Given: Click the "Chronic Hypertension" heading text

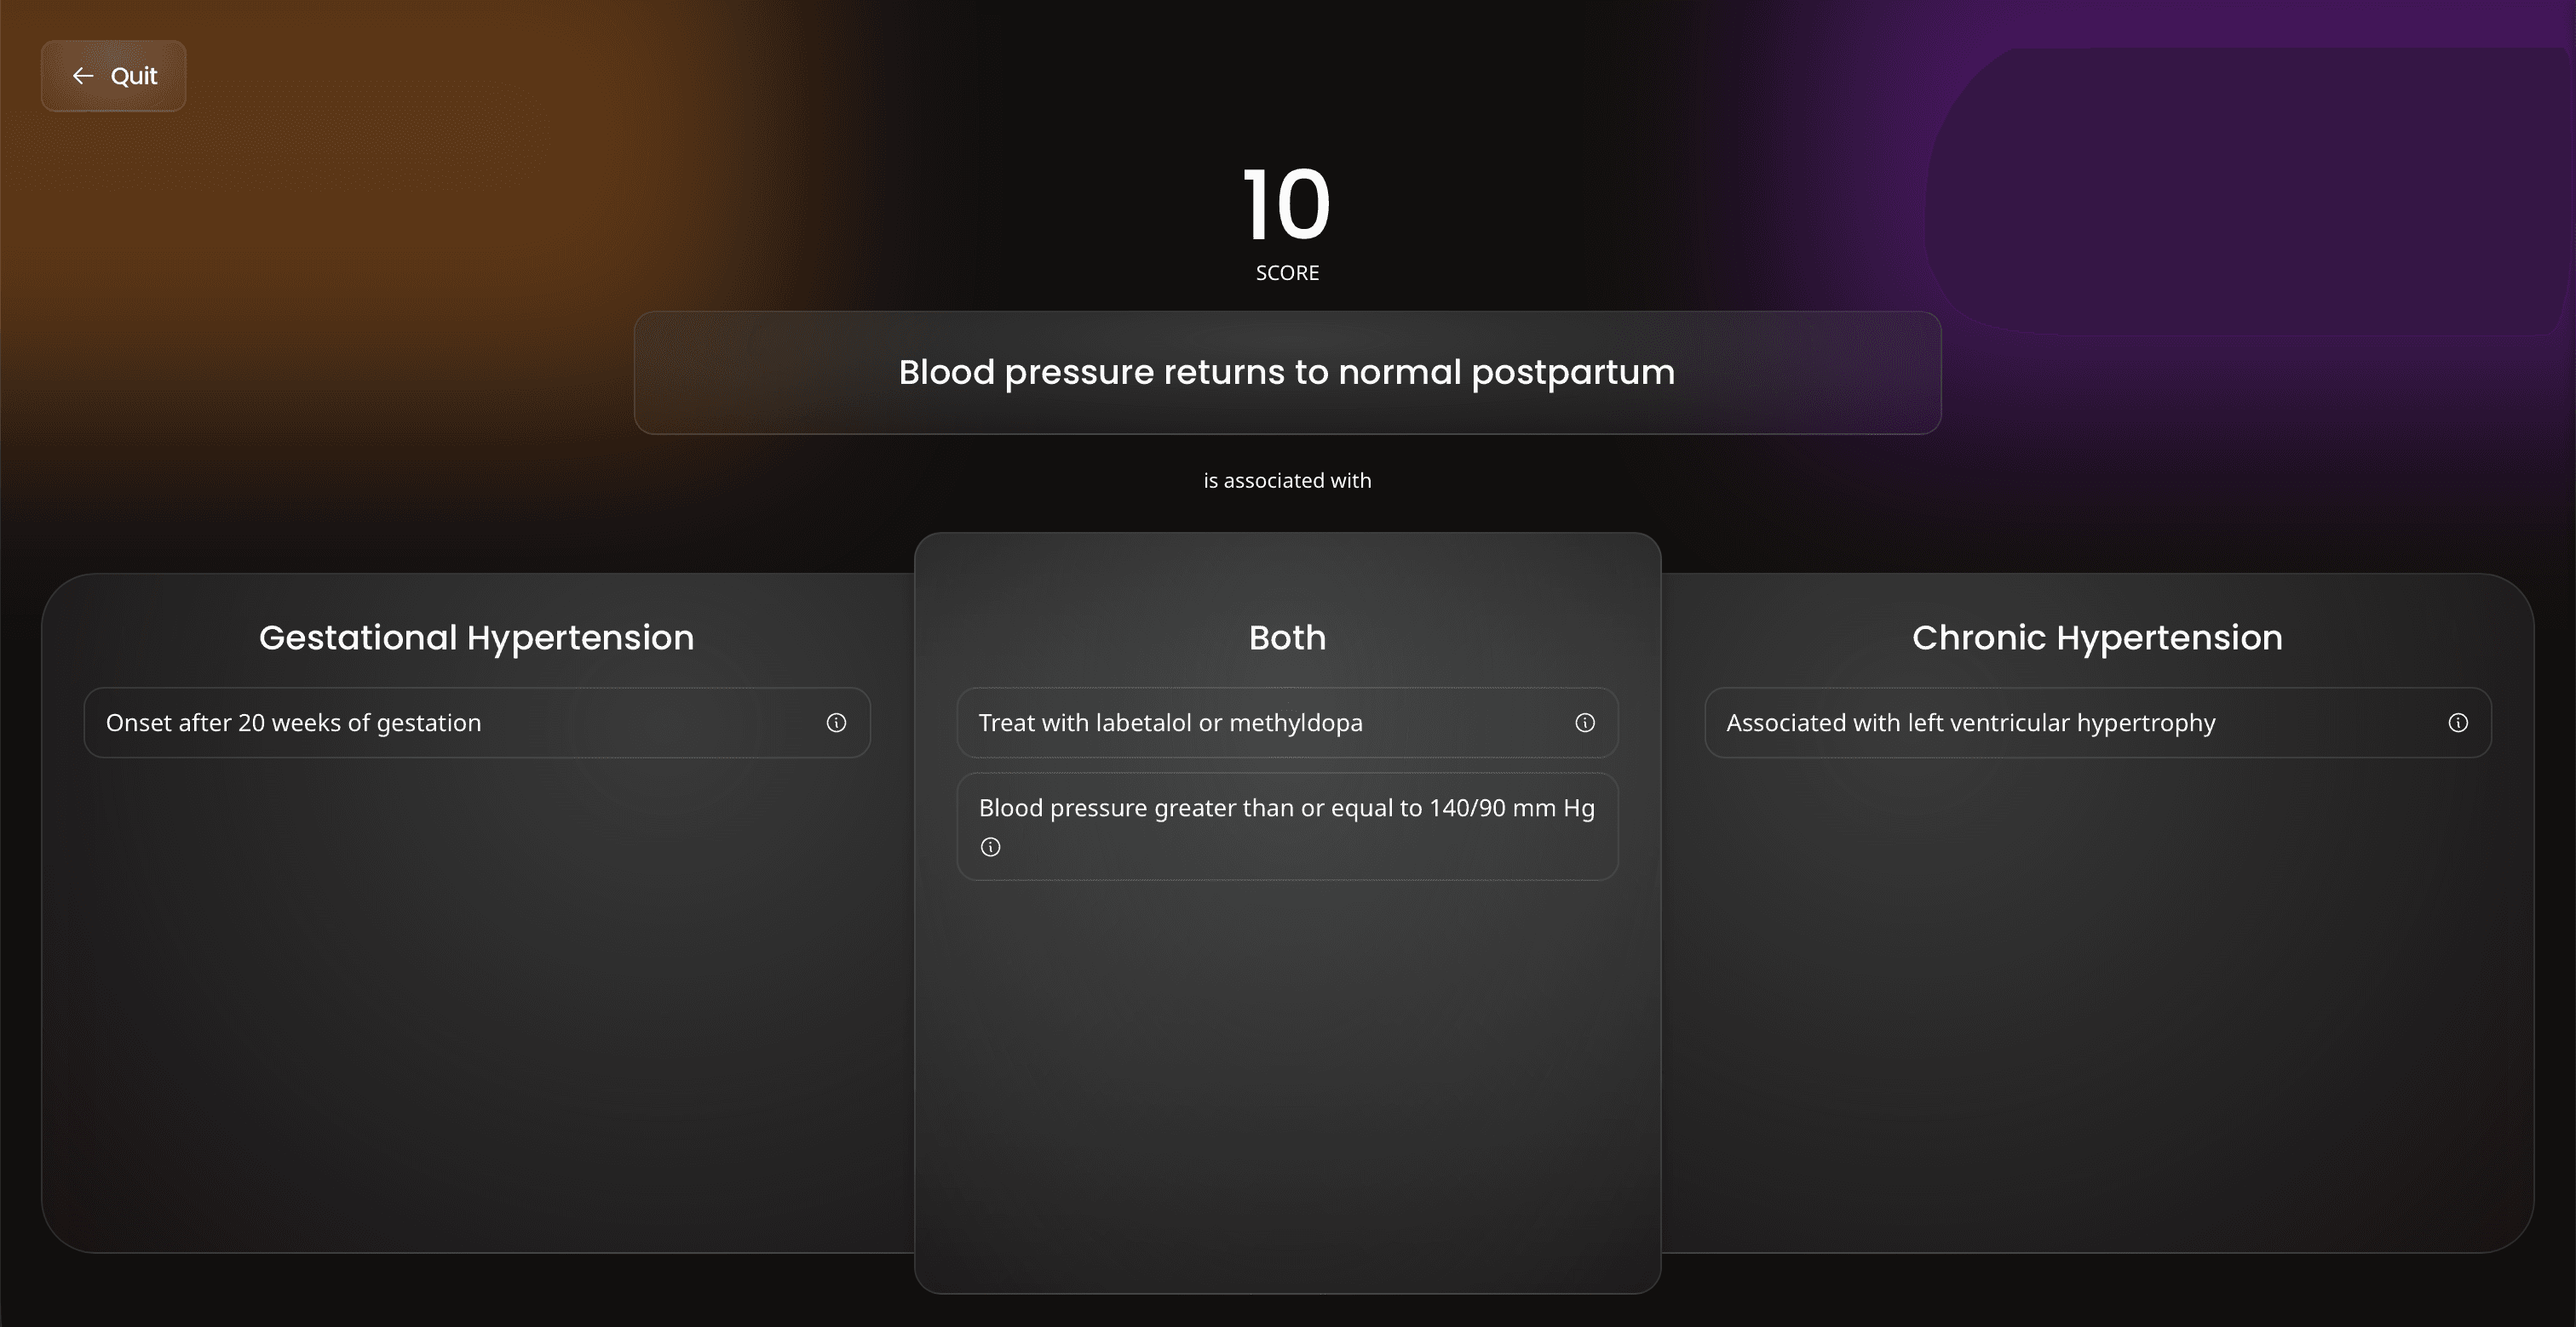Looking at the screenshot, I should [2097, 638].
